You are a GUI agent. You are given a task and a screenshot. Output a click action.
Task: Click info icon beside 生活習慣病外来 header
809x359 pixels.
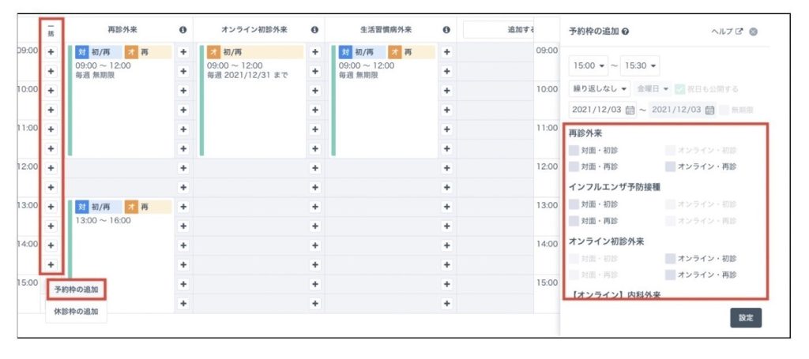click(x=446, y=30)
